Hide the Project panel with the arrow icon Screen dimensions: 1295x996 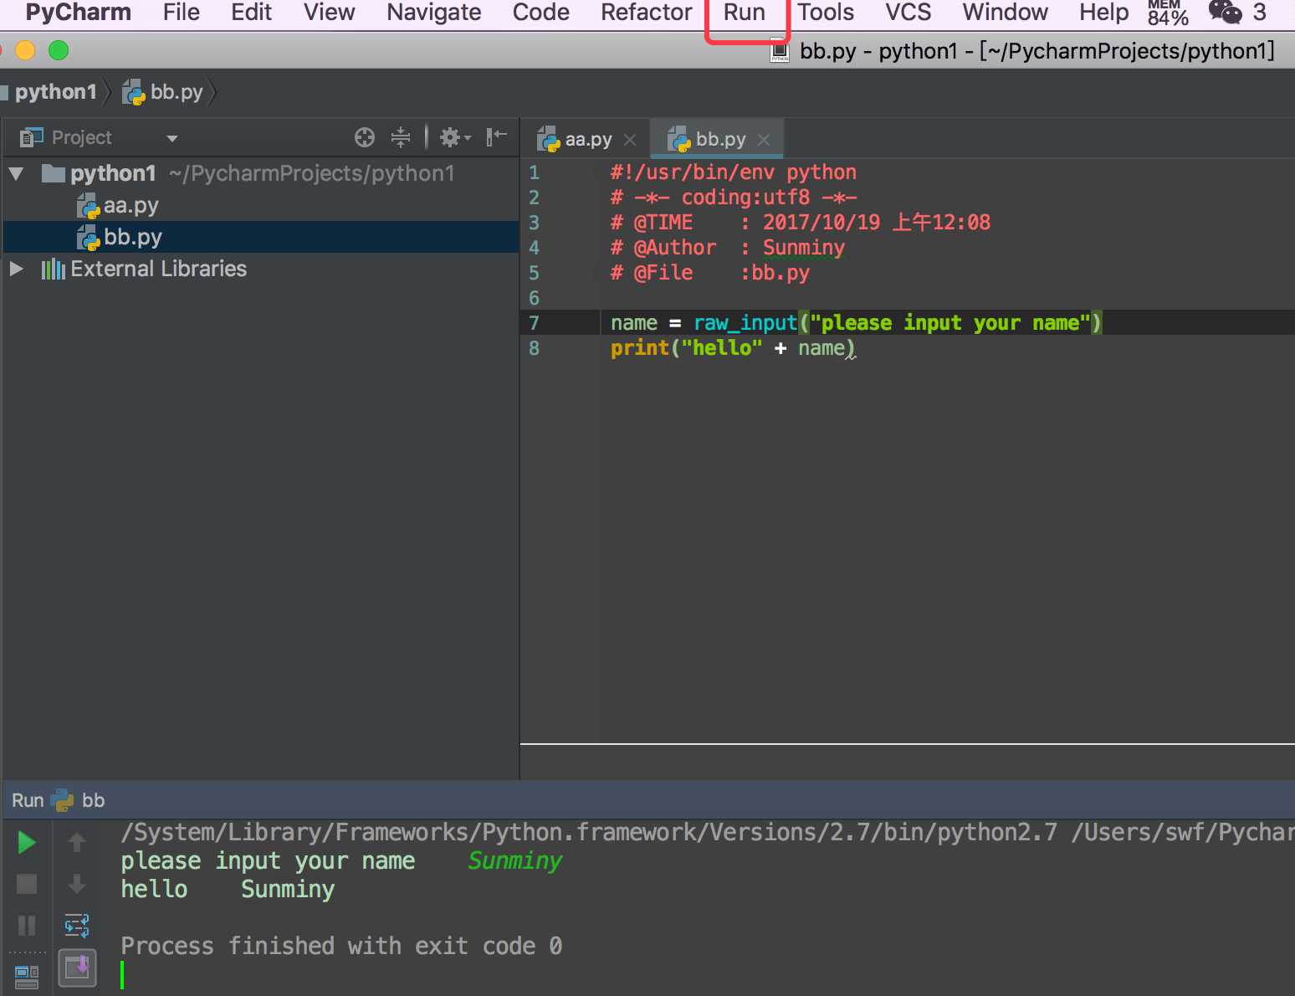pos(497,136)
